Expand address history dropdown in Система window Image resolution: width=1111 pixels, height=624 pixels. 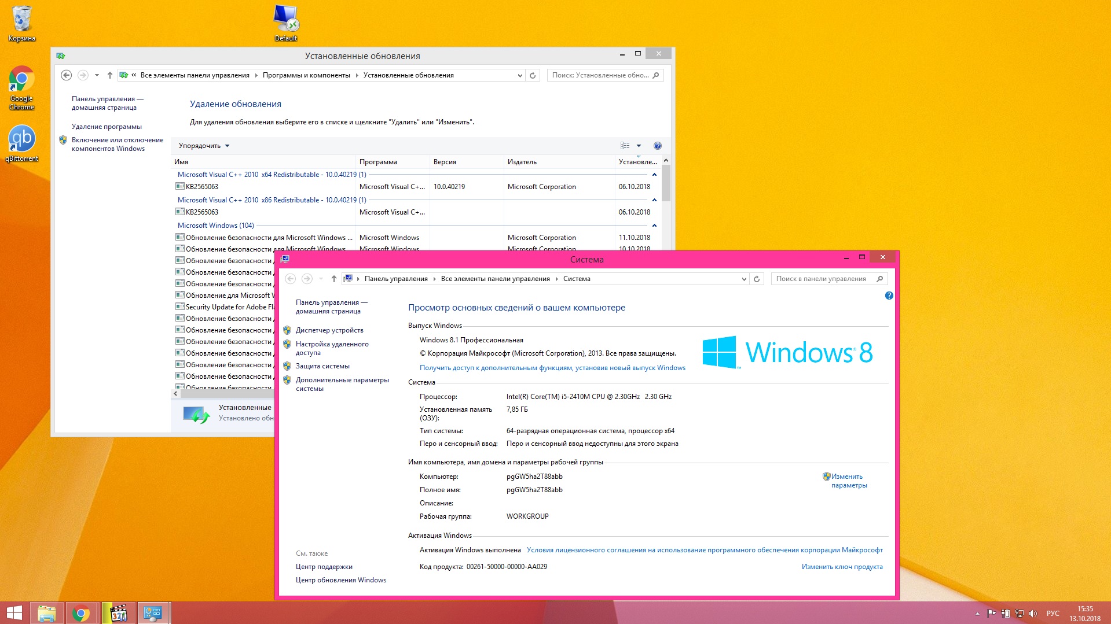click(744, 279)
